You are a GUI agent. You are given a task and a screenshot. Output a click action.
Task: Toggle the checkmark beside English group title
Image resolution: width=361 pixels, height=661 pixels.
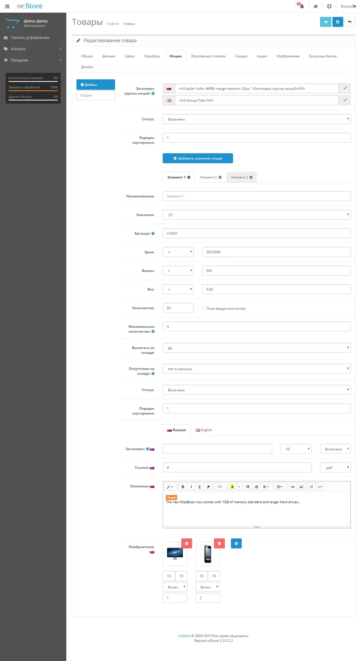(345, 100)
